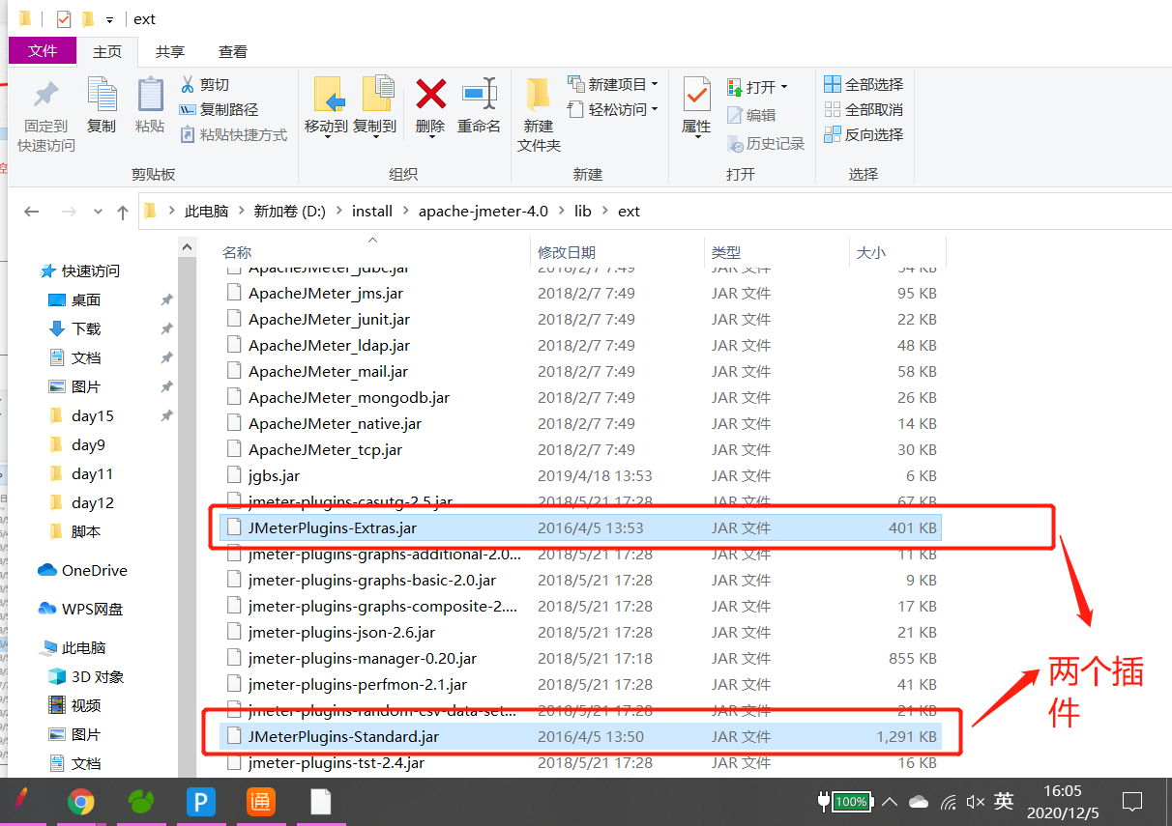Click the Edit (编辑) button
This screenshot has height=826, width=1172.
click(751, 115)
